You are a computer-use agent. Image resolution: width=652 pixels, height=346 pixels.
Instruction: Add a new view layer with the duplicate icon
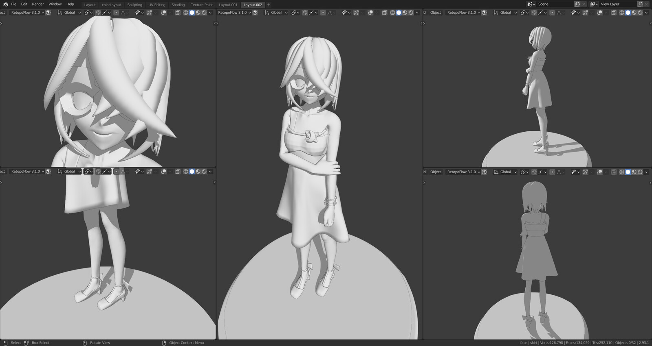click(640, 4)
